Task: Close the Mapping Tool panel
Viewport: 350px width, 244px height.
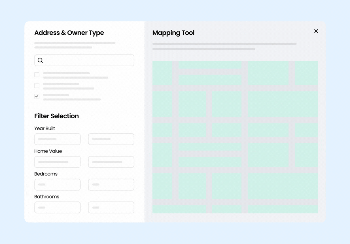Action: pos(316,31)
